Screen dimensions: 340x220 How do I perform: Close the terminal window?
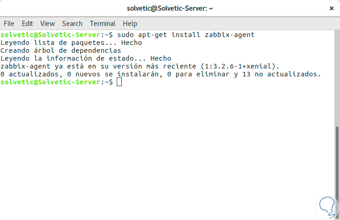click(x=332, y=8)
